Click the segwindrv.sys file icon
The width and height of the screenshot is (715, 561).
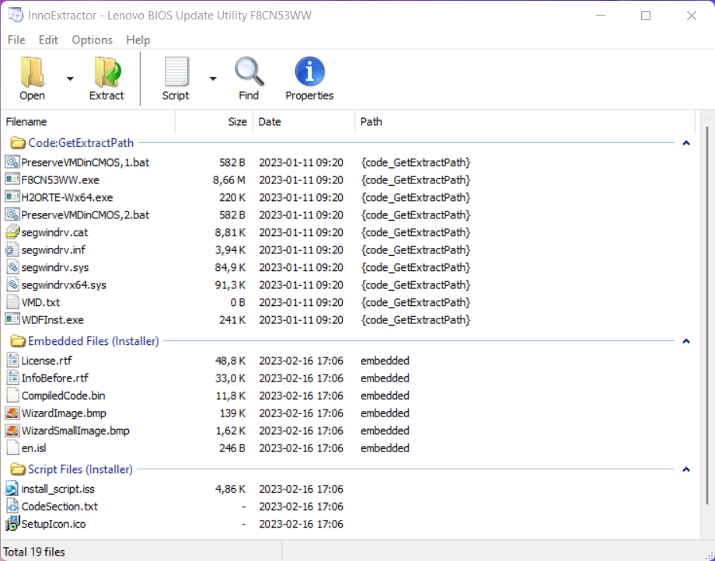(12, 267)
